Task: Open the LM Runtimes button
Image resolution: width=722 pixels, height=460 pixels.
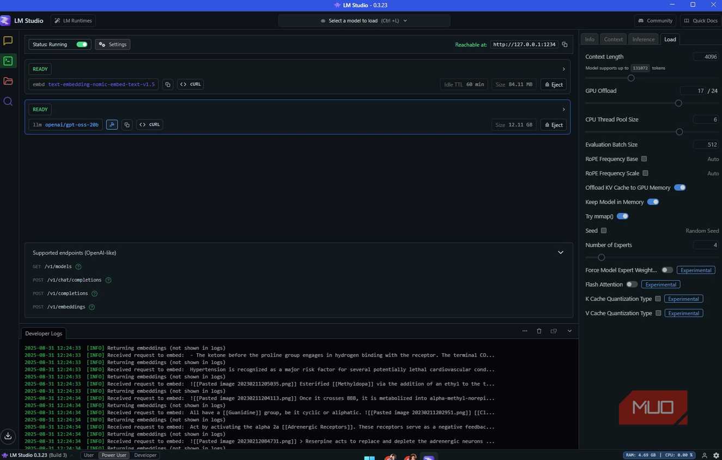Action: [73, 21]
